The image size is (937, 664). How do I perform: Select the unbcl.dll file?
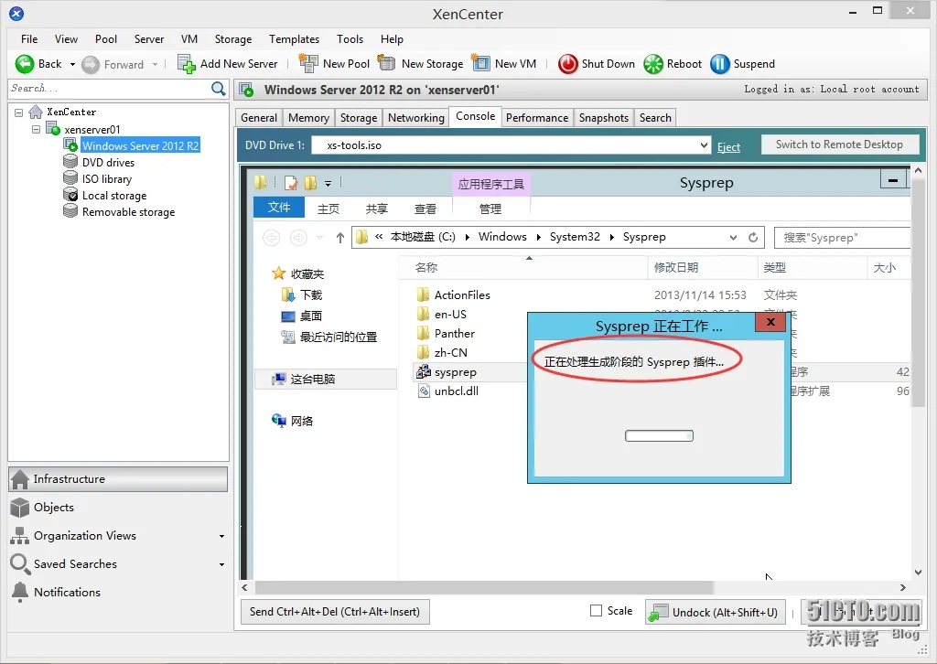[457, 391]
